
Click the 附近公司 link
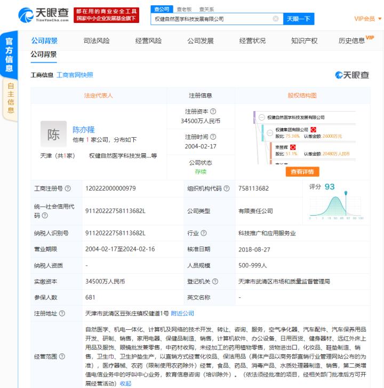coord(182,313)
